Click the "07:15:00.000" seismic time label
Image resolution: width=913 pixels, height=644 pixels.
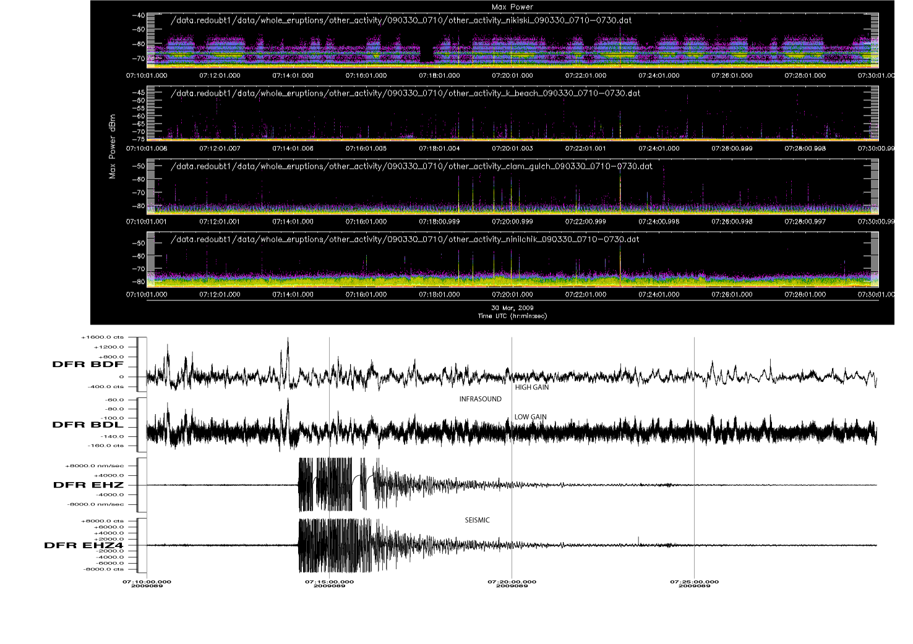329,582
